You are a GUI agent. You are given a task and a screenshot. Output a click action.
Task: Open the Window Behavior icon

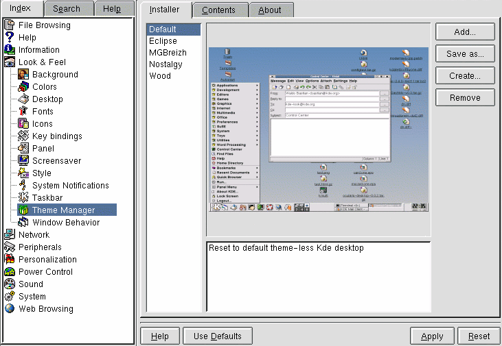pos(23,223)
